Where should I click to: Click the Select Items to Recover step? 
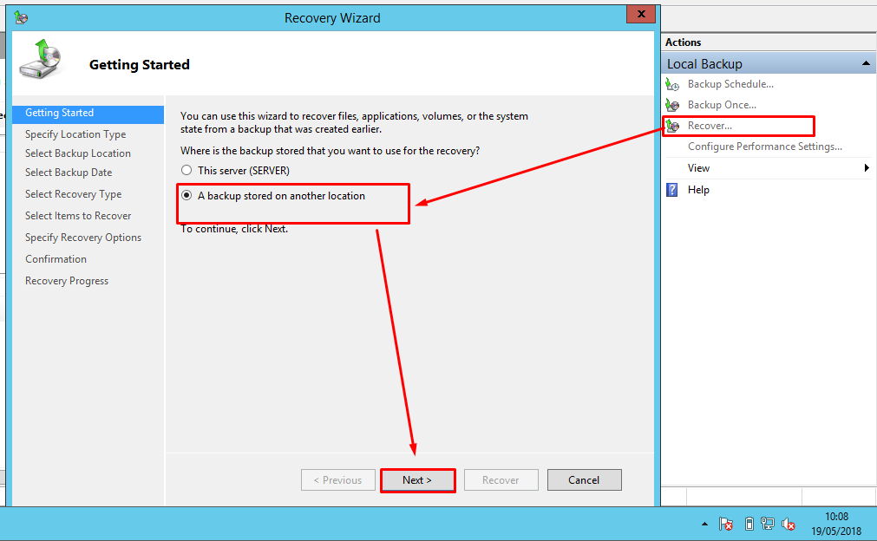(78, 216)
